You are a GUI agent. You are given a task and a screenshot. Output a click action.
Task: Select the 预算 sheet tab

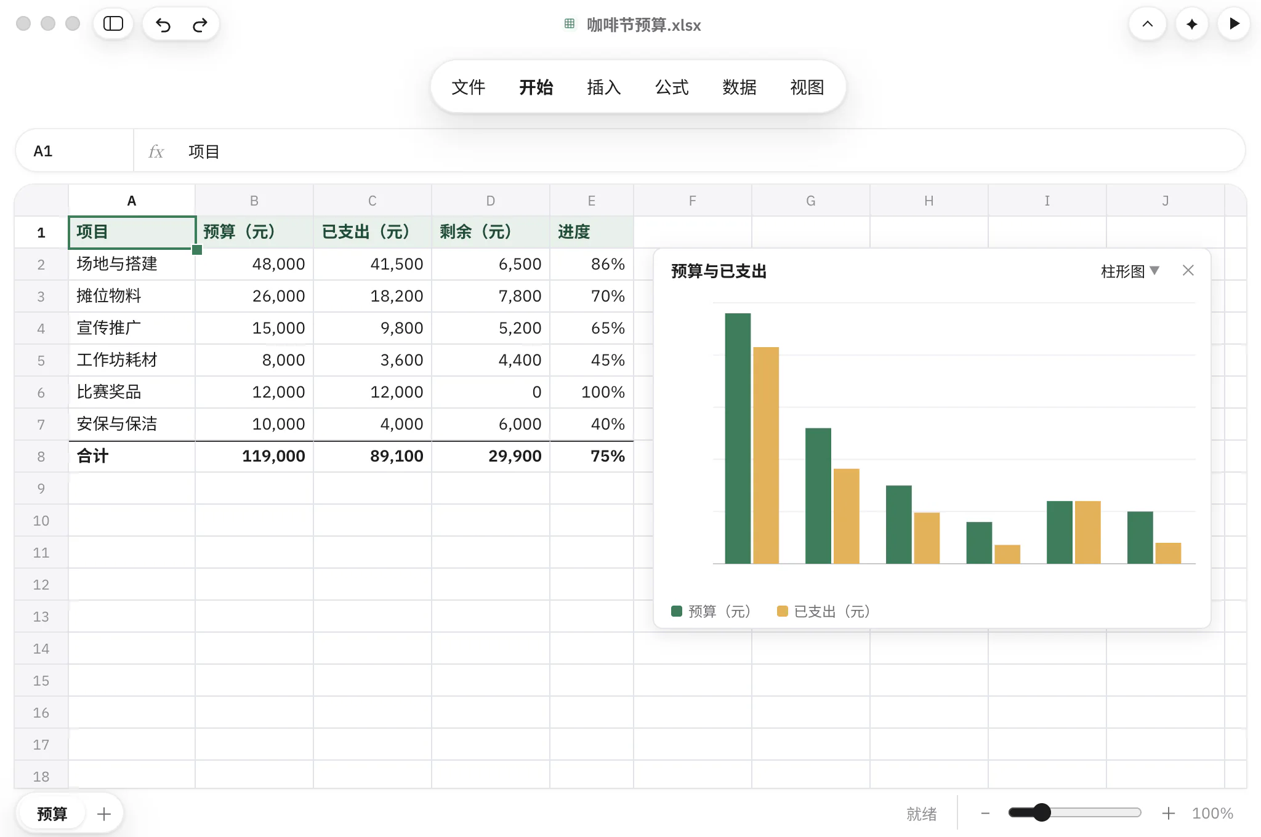pyautogui.click(x=52, y=814)
